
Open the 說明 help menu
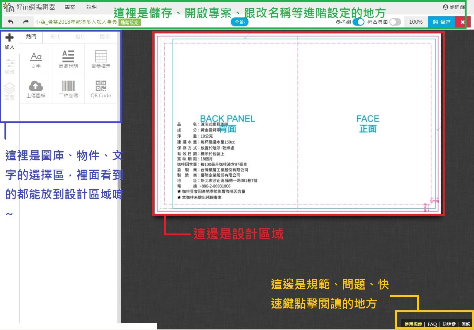91,7
